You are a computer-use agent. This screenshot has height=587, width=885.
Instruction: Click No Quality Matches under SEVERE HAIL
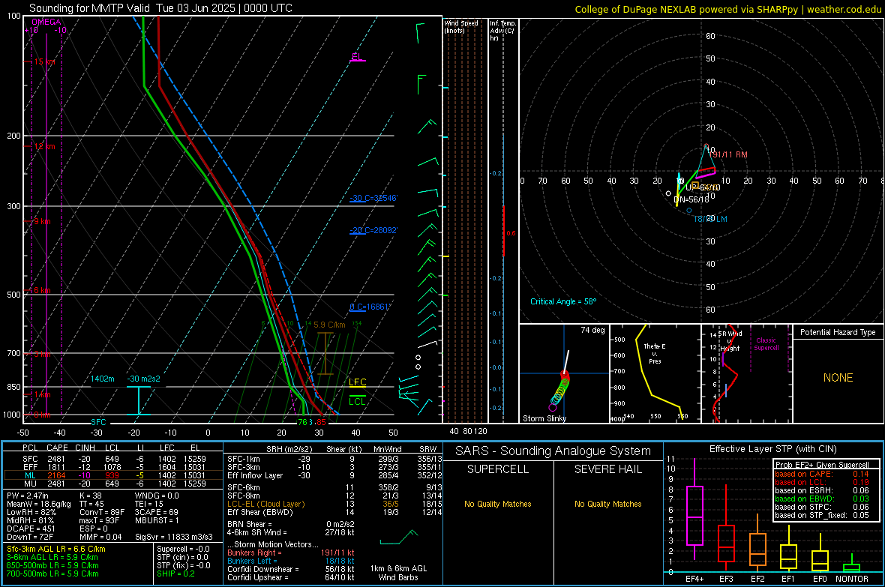[x=607, y=504]
